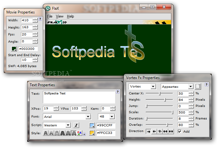Image resolution: width=218 pixels, height=148 pixels.
Task: Click the Jump slider handle
Action: [147, 106]
